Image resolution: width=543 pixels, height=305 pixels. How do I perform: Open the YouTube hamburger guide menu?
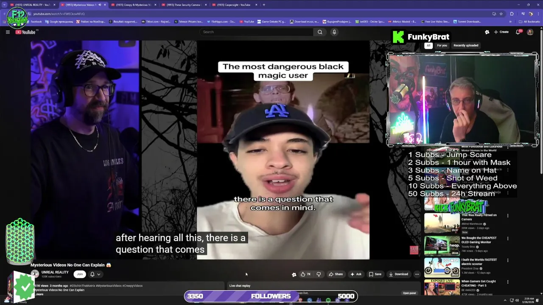click(8, 32)
